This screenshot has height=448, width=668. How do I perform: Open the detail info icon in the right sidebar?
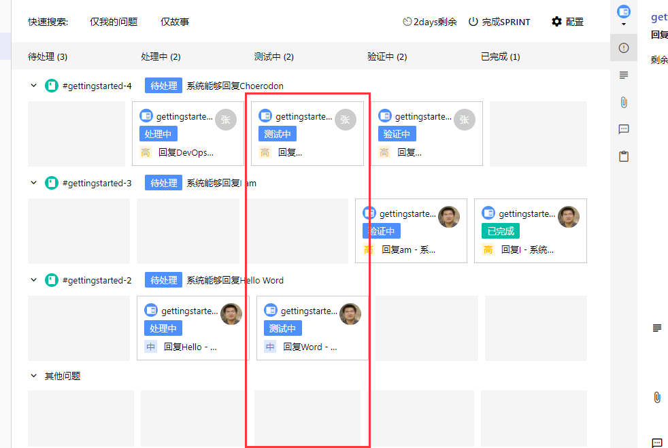coord(624,48)
